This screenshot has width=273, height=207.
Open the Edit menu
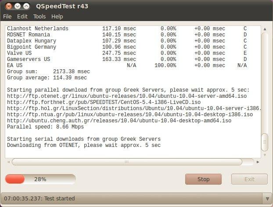(x=22, y=17)
